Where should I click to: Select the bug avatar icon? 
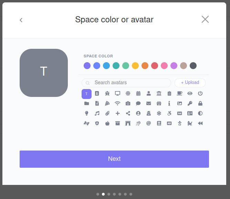[x=107, y=93]
